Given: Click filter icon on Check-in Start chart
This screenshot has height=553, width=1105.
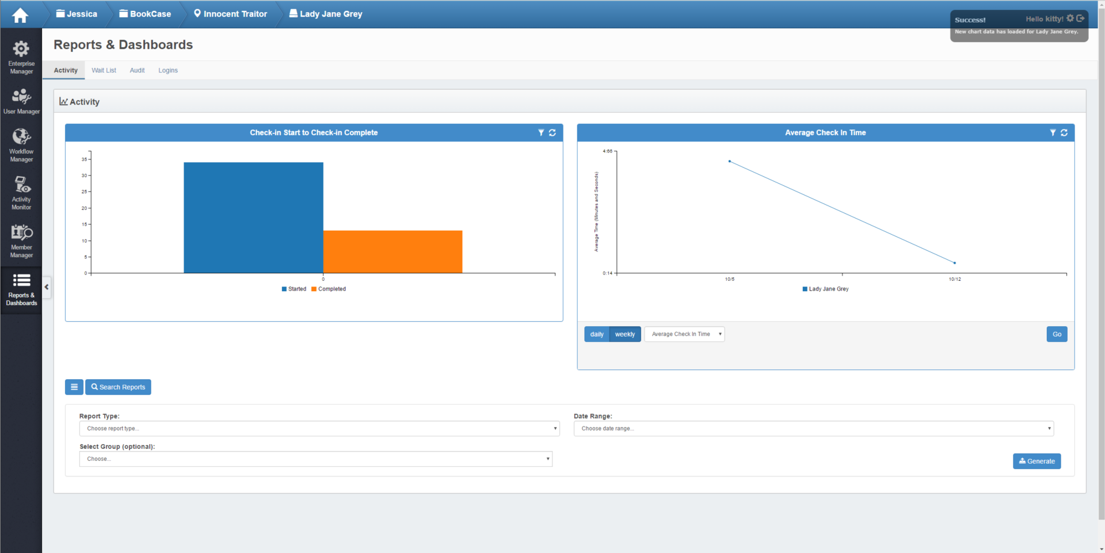Looking at the screenshot, I should [541, 133].
